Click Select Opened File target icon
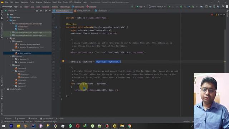This screenshot has width=229, height=129. pos(37,11)
